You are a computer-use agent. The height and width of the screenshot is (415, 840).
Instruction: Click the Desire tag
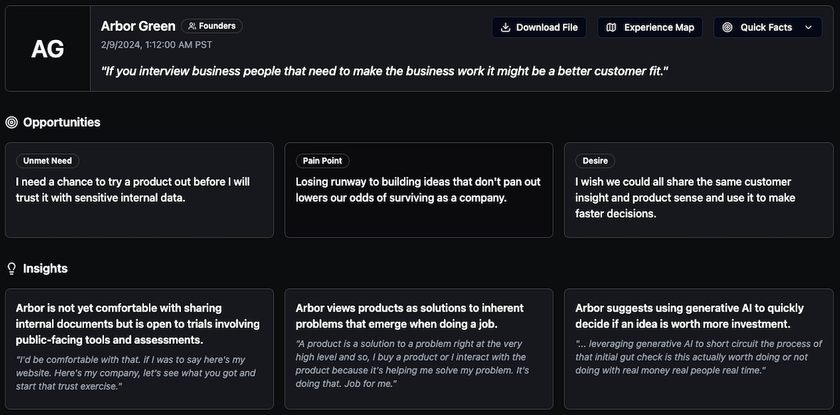[595, 160]
